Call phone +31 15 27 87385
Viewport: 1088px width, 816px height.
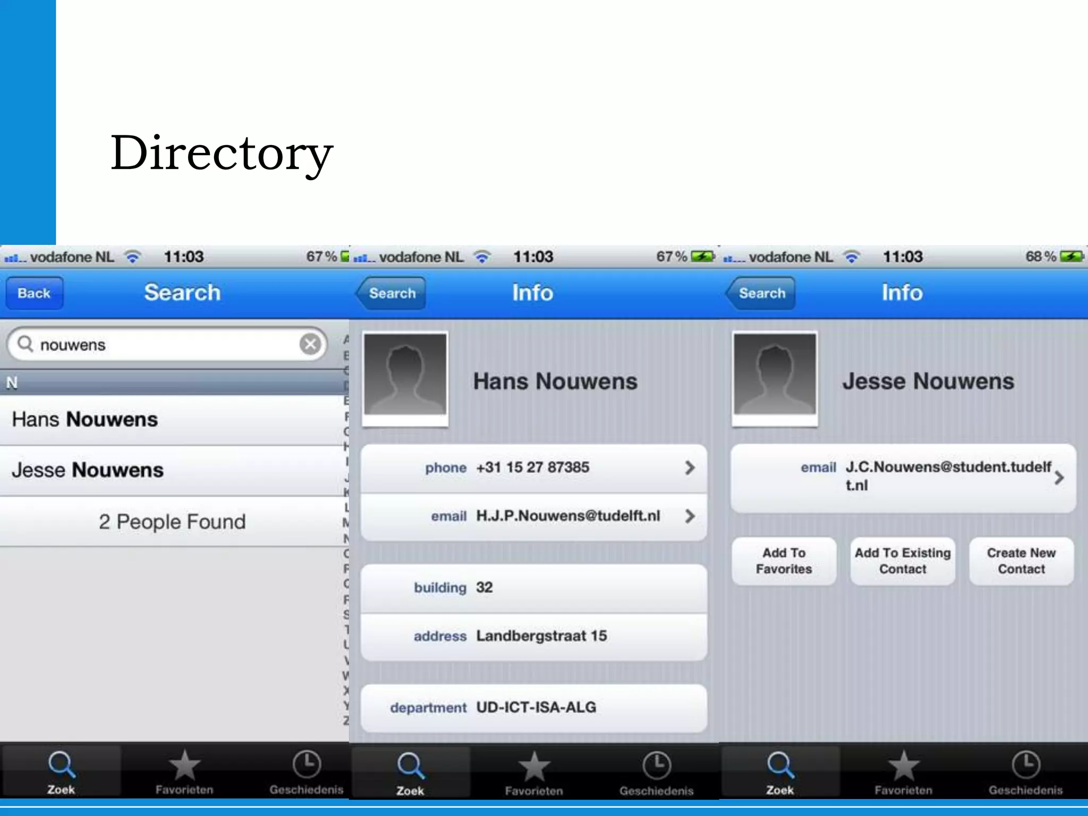[x=534, y=468]
